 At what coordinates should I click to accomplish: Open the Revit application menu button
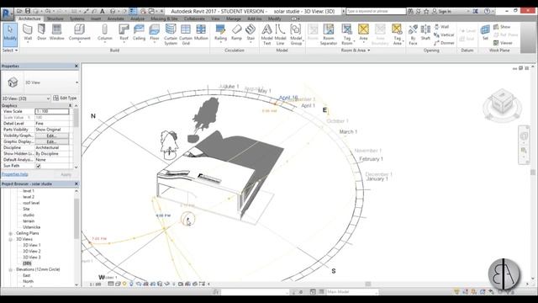coord(7,13)
